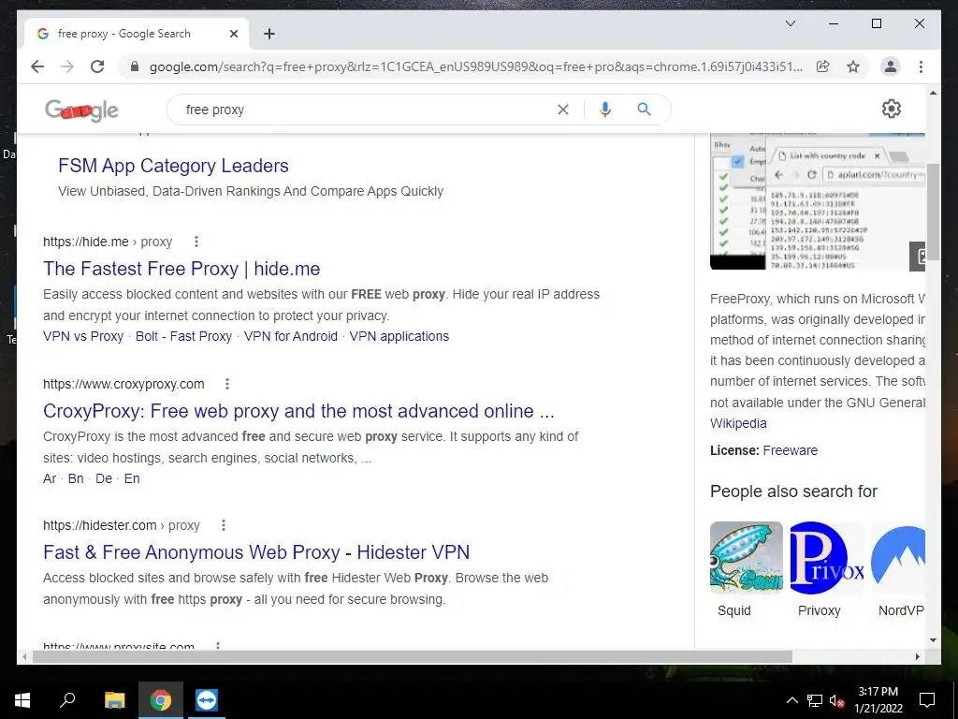Go to Google home via the logo
Image resolution: width=958 pixels, height=719 pixels.
81,110
